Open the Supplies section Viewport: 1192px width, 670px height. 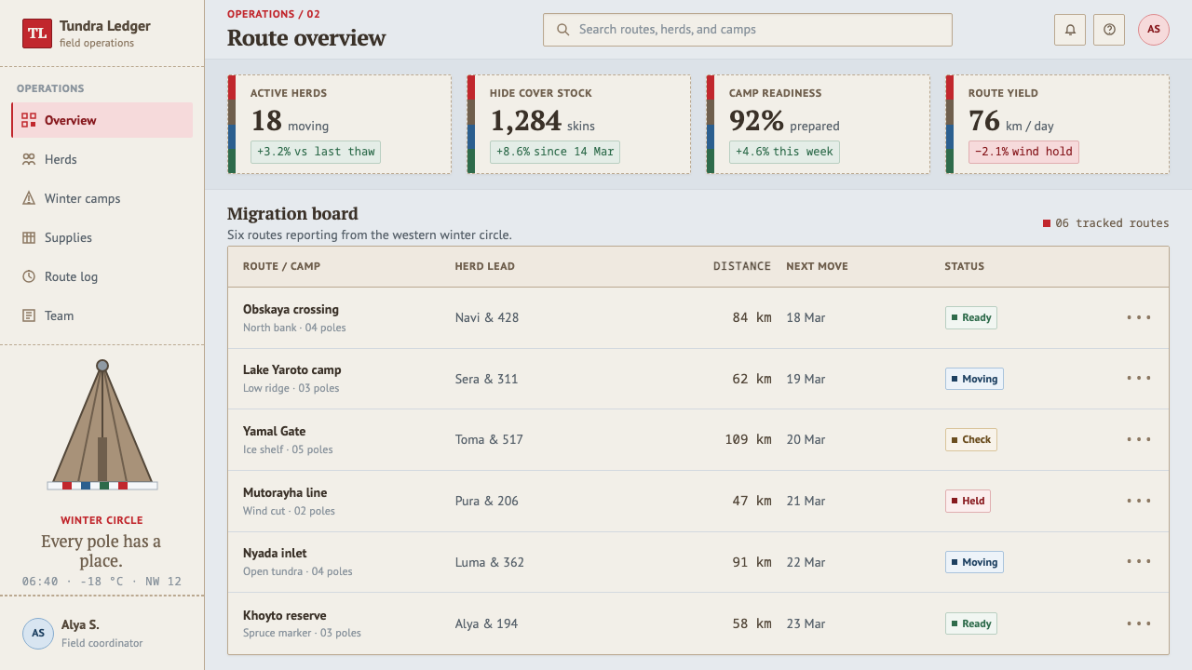102,237
